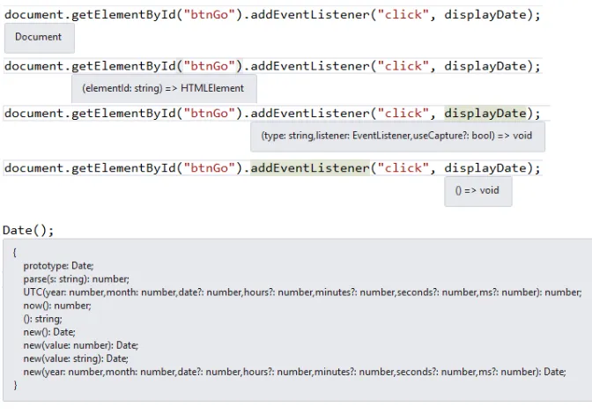
Task: Click the highlighted 'displayDate' in third code line
Action: (485, 114)
